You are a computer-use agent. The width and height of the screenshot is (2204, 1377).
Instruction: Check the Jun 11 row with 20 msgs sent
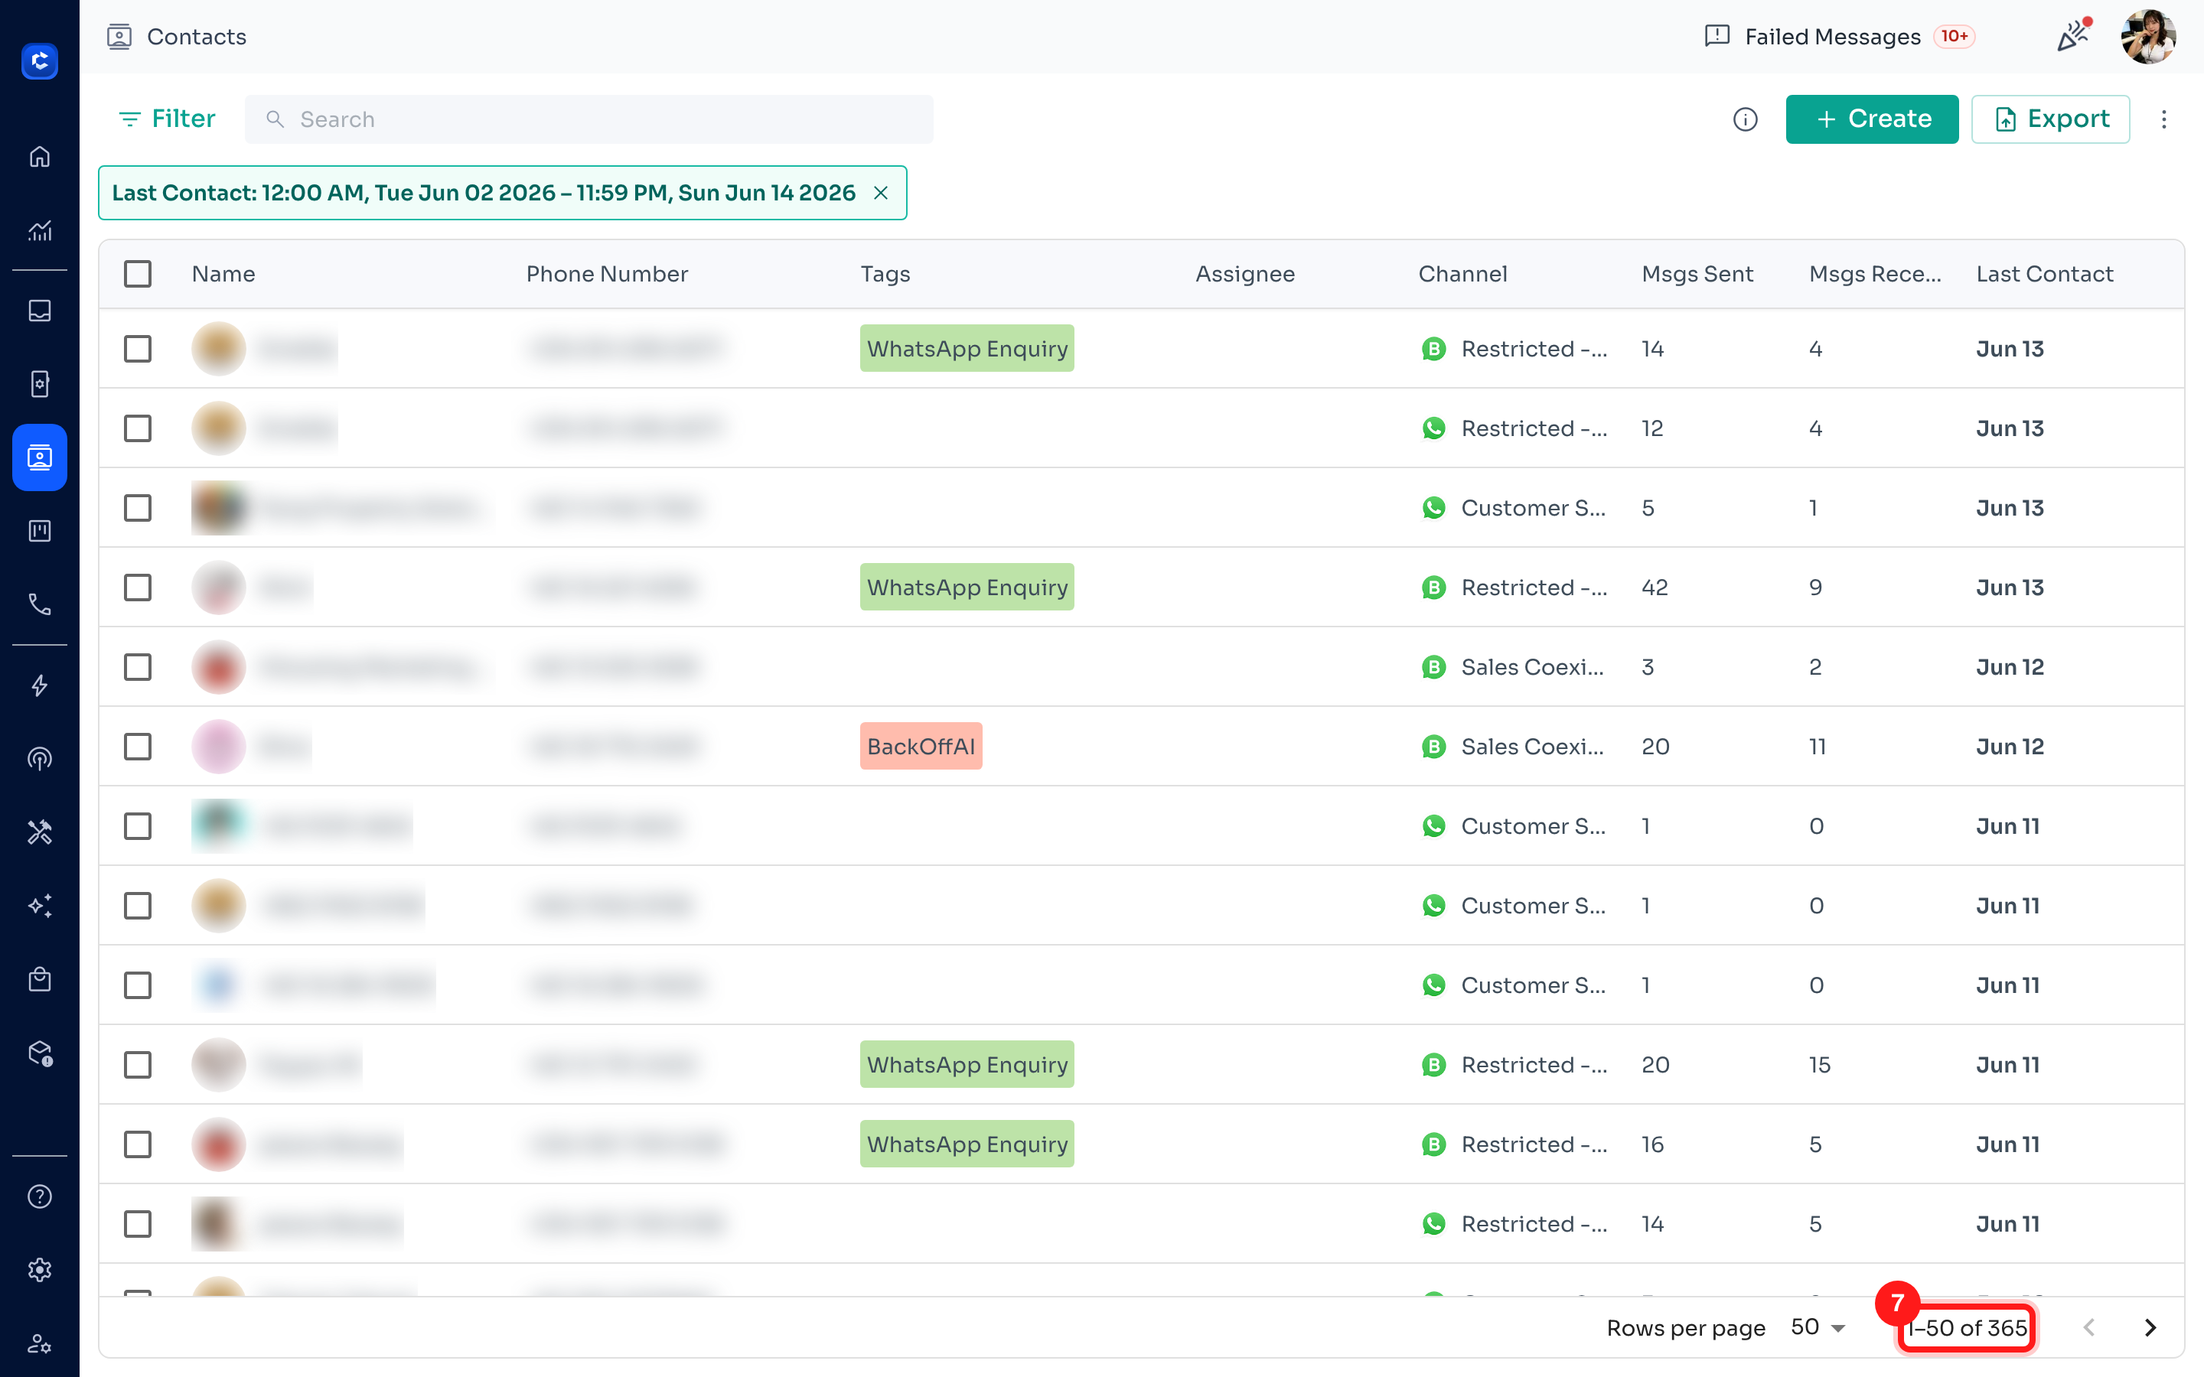(138, 1065)
